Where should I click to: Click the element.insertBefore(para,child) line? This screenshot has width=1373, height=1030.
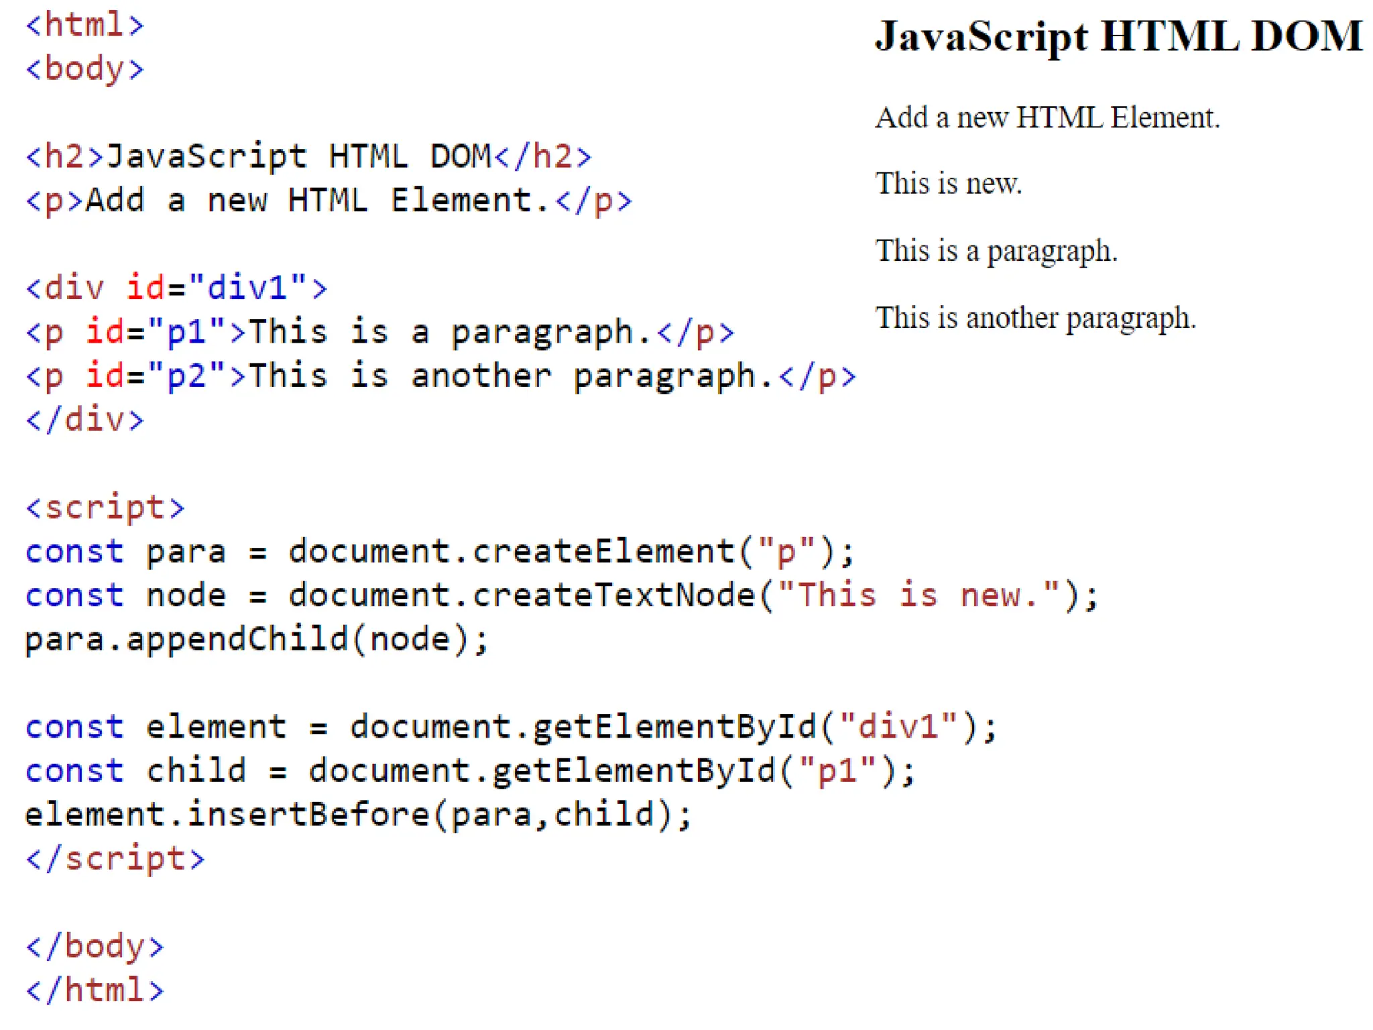358,815
